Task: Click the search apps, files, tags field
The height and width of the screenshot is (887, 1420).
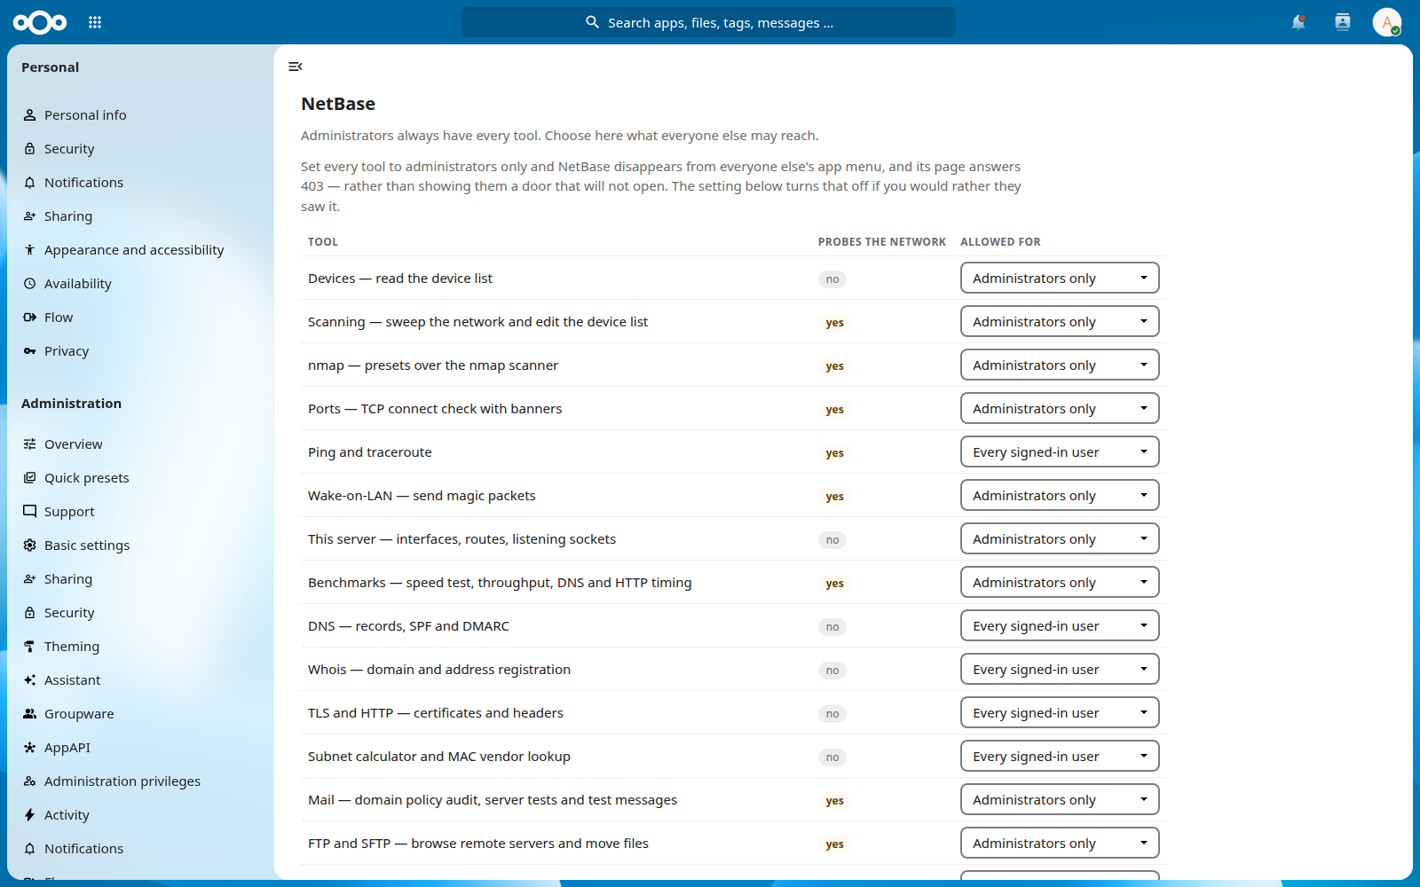Action: 708,22
